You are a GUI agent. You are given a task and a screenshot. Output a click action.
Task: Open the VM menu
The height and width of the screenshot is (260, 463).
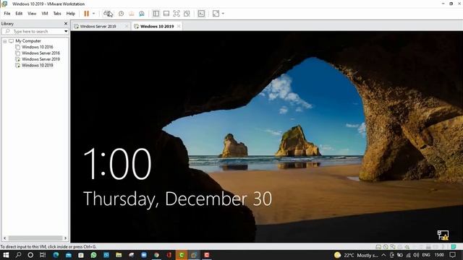[x=45, y=14]
